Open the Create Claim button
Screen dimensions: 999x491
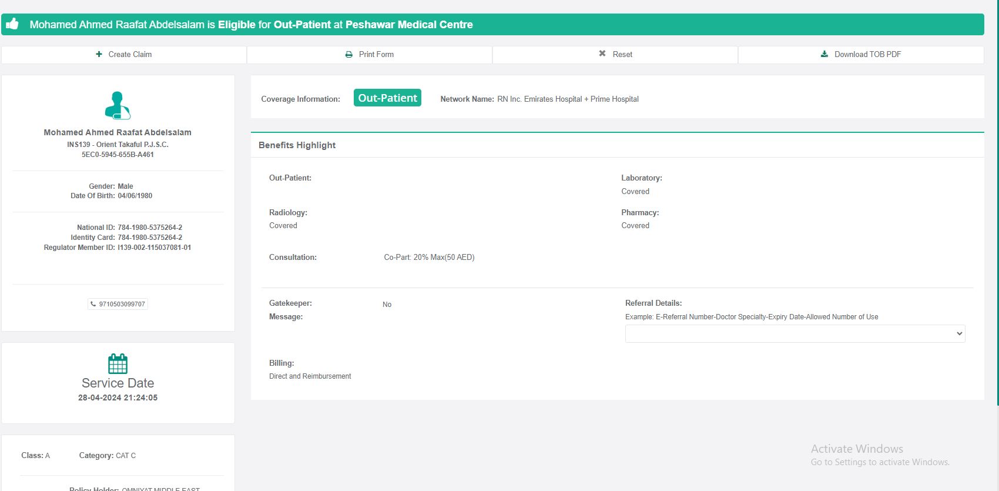click(124, 55)
